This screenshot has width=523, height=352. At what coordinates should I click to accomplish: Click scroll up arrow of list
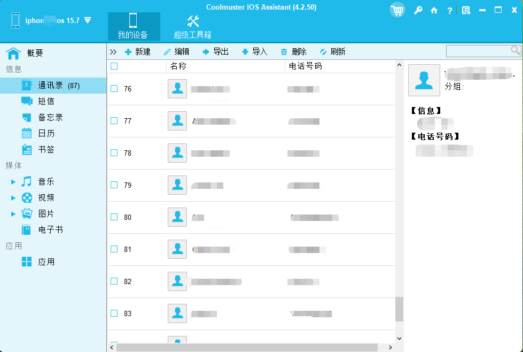point(399,65)
